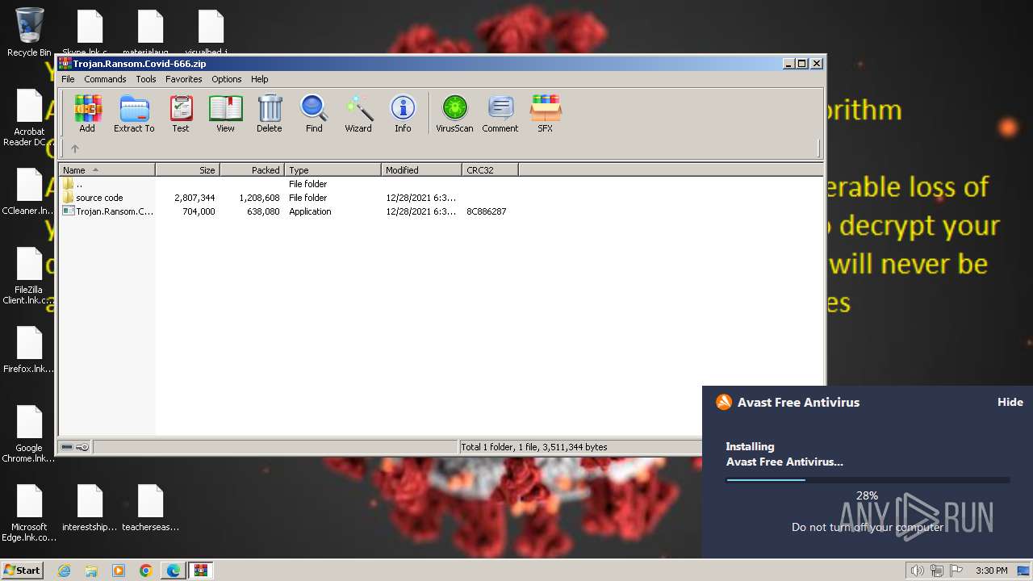Click the Info toolbar icon
1033x581 pixels.
pos(403,114)
